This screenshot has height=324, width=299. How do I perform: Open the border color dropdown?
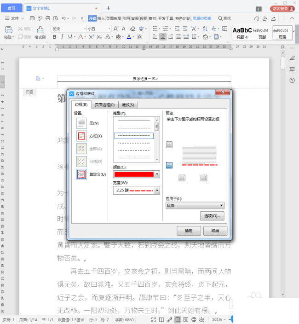(x=157, y=174)
